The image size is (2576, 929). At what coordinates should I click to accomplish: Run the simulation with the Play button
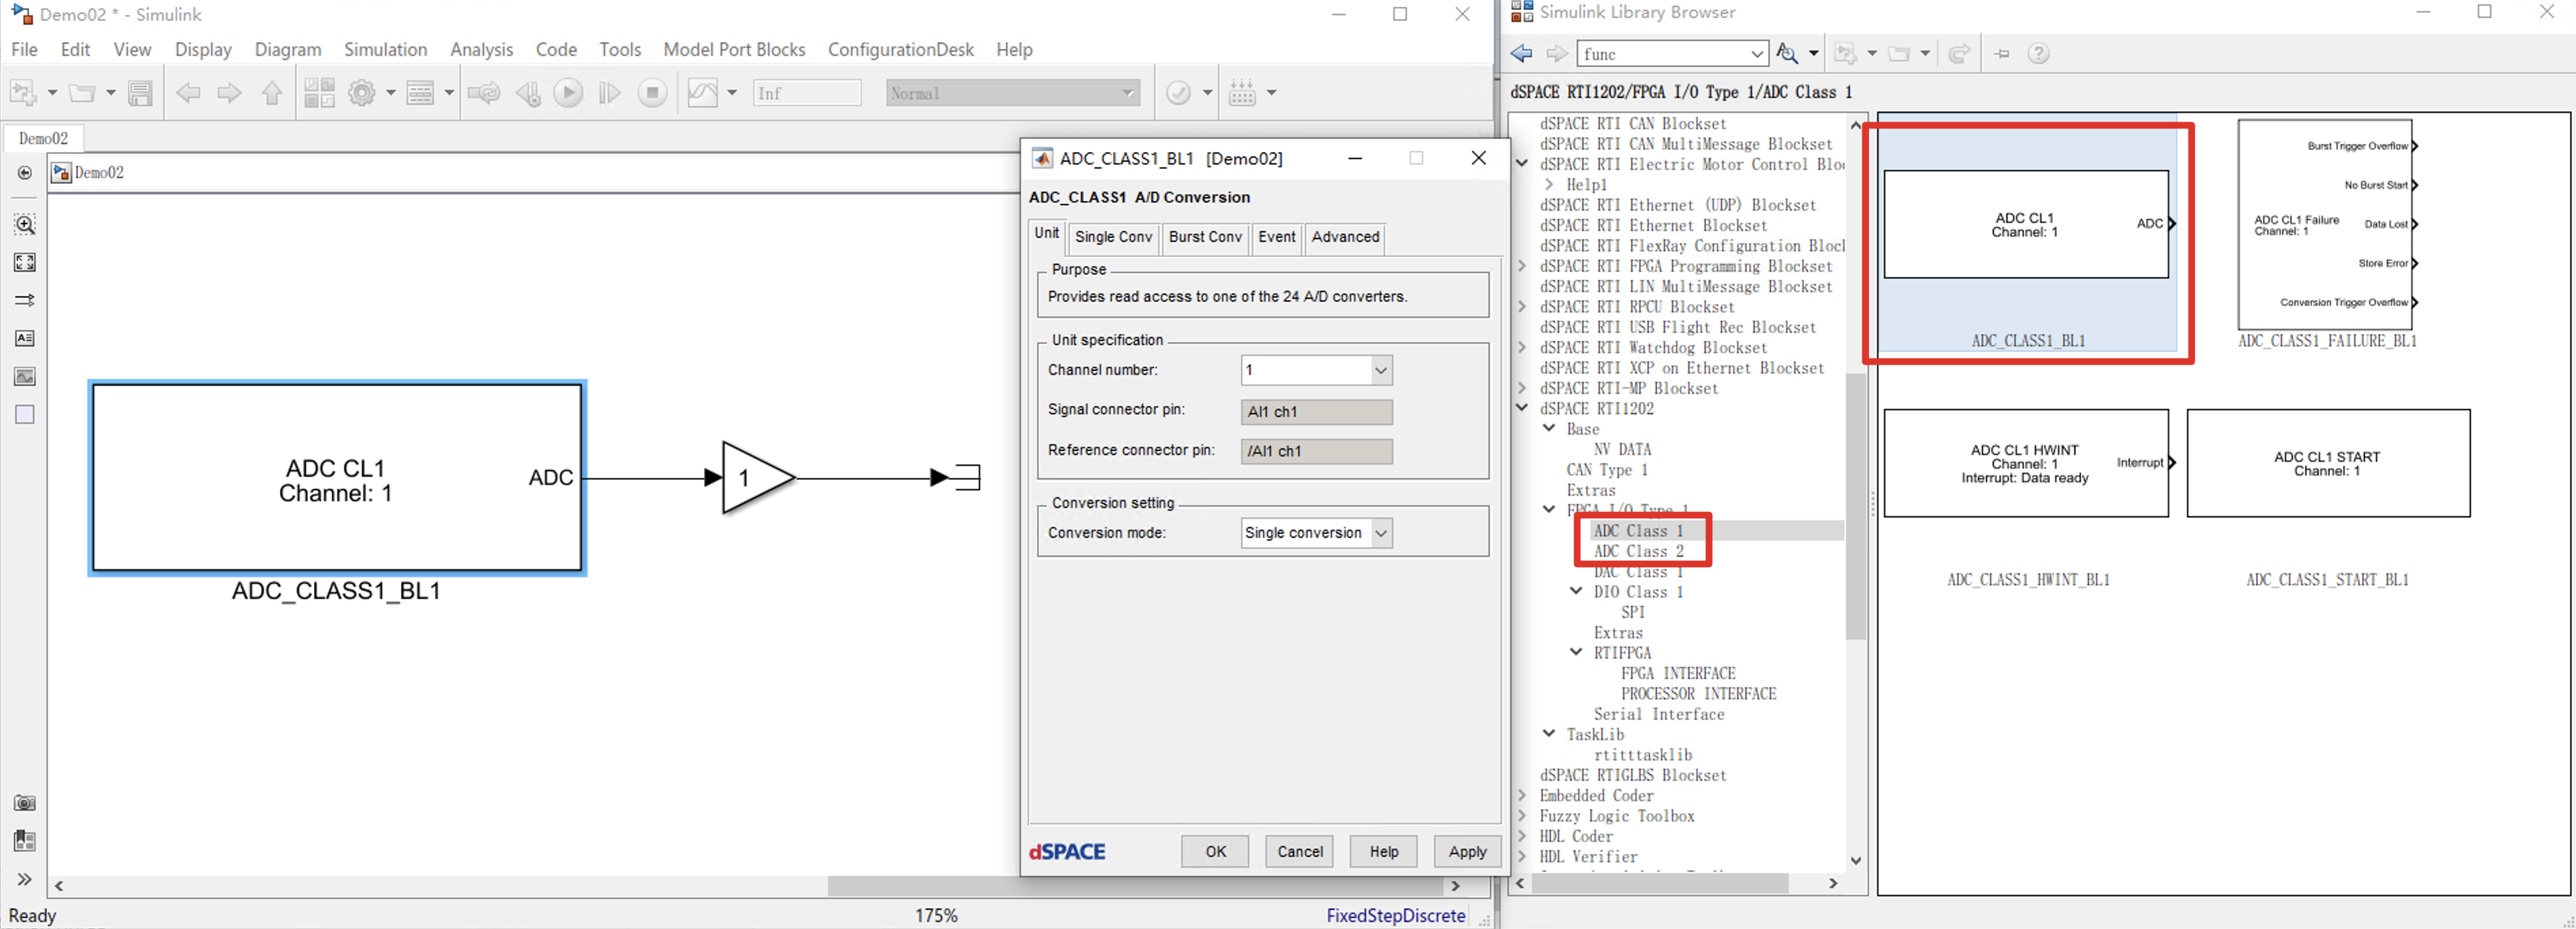coord(569,93)
